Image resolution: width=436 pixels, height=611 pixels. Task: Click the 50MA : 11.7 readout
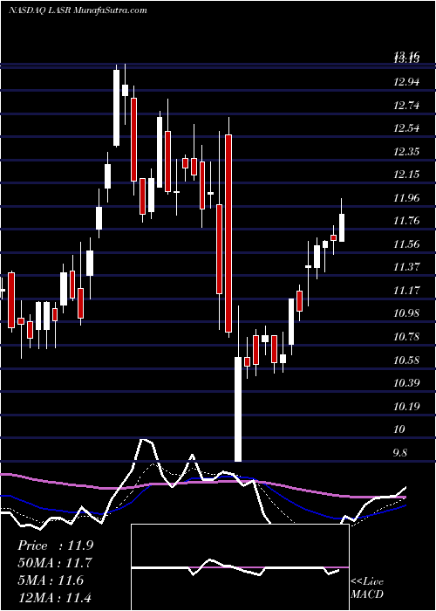55,563
